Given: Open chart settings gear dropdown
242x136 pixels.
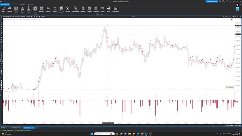Looking at the screenshot, I should pyautogui.click(x=28, y=17).
